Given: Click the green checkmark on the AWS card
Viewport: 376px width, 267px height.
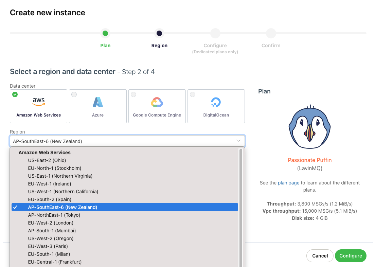Looking at the screenshot, I should click(x=15, y=94).
